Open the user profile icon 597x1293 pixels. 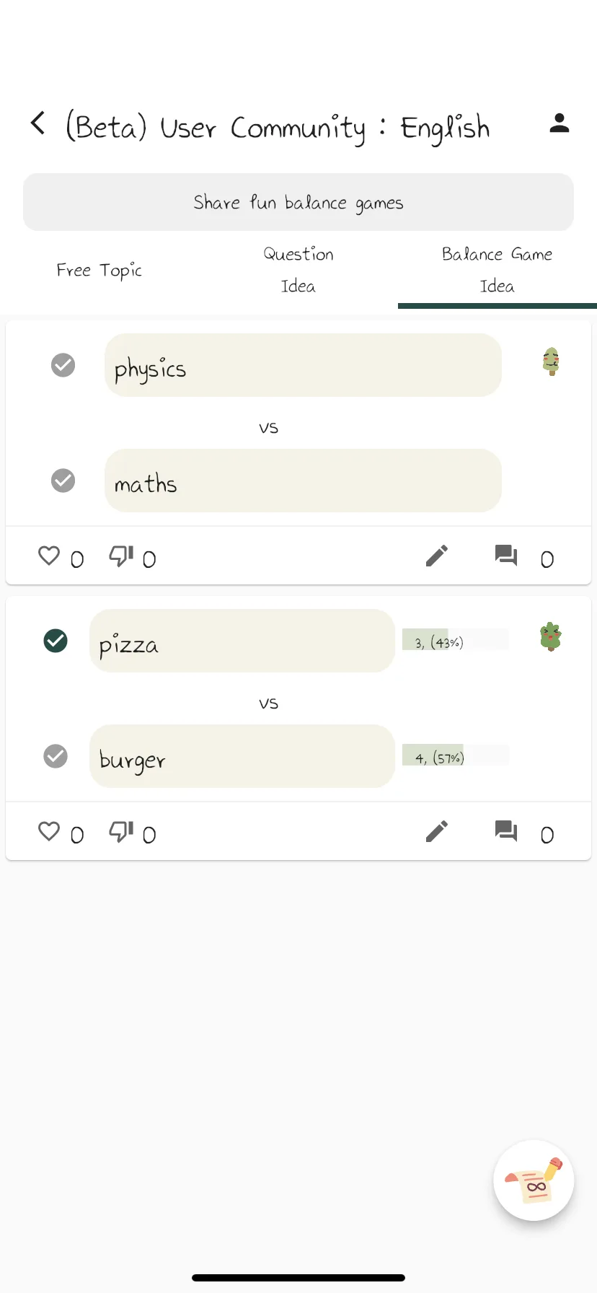[x=560, y=123]
